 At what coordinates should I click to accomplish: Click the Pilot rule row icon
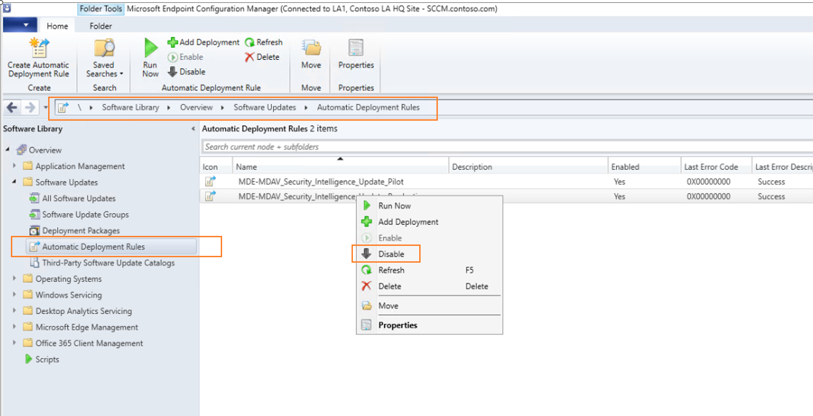click(x=210, y=181)
